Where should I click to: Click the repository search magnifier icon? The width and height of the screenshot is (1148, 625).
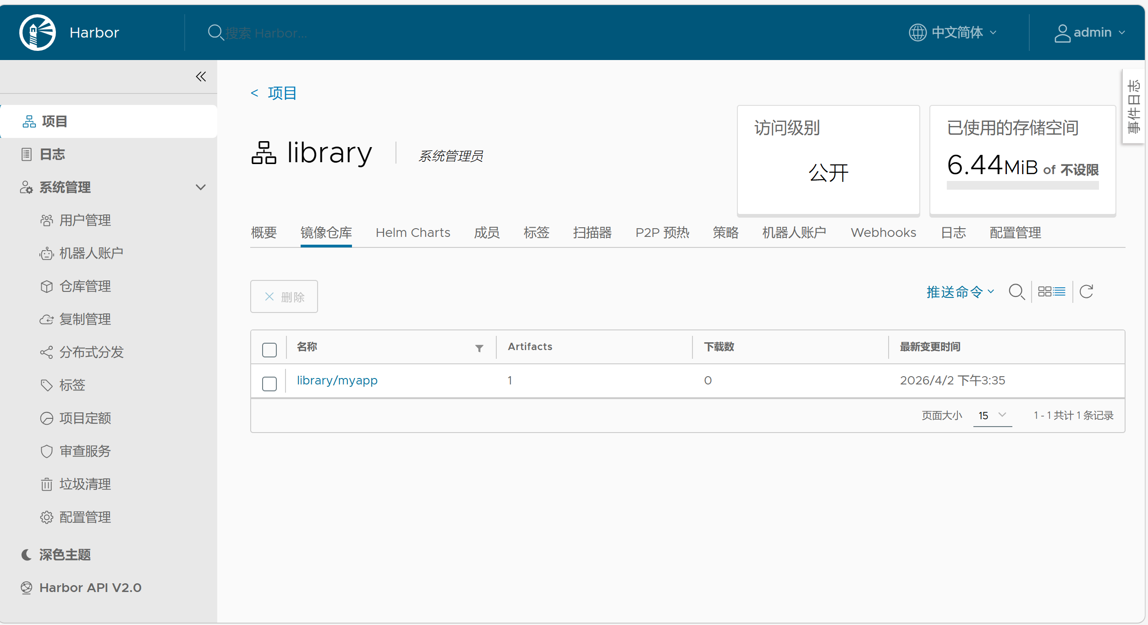coord(1016,292)
